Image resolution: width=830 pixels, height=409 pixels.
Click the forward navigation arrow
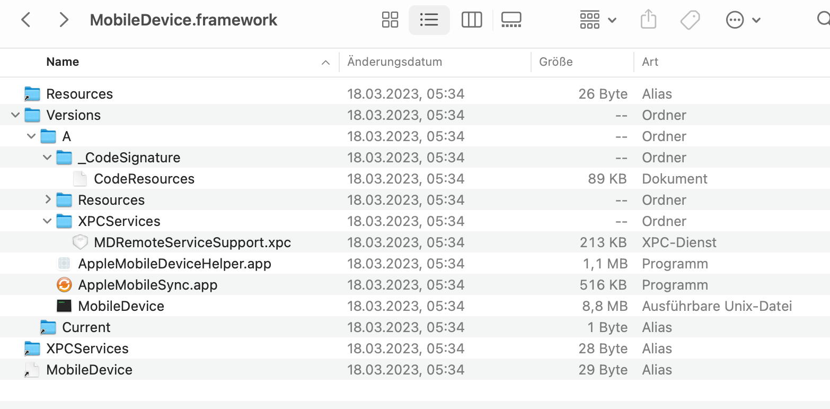pyautogui.click(x=64, y=20)
